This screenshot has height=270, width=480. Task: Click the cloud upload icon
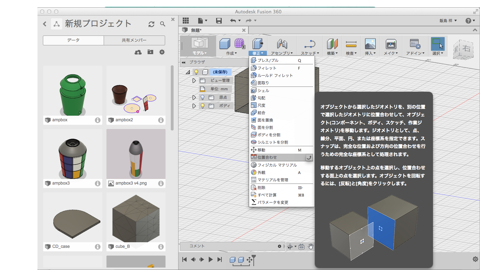(138, 52)
